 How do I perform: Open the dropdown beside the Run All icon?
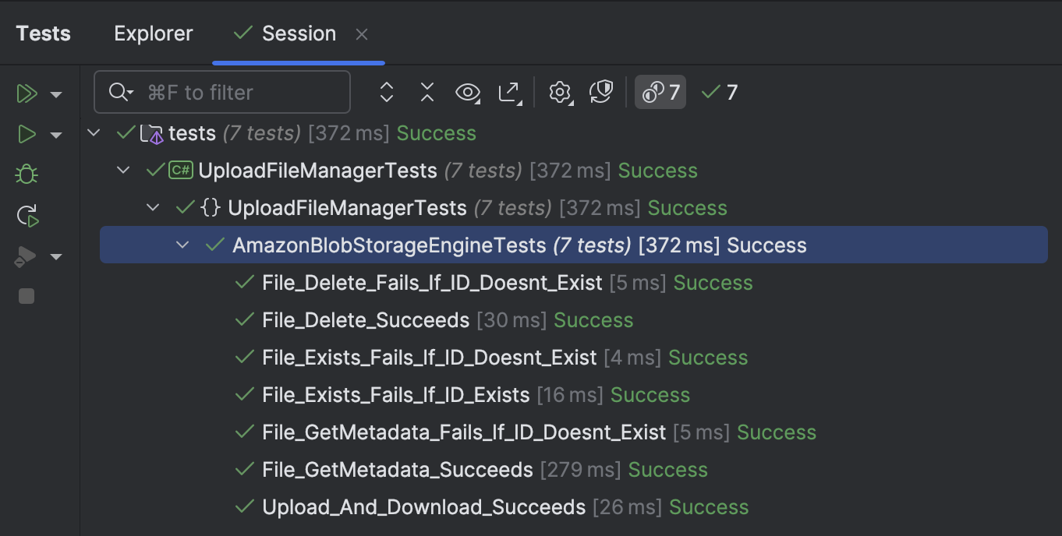(x=55, y=93)
